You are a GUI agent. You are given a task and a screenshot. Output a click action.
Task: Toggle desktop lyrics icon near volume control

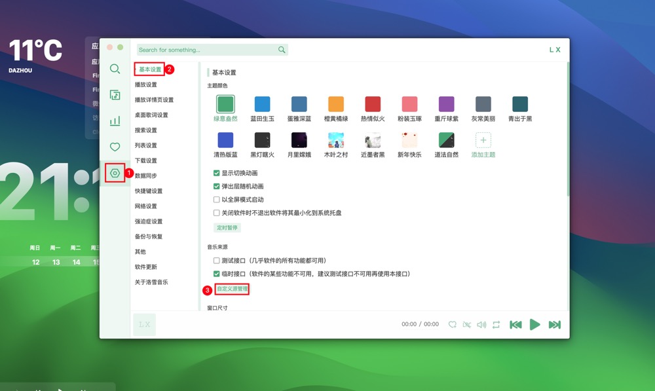pyautogui.click(x=468, y=324)
